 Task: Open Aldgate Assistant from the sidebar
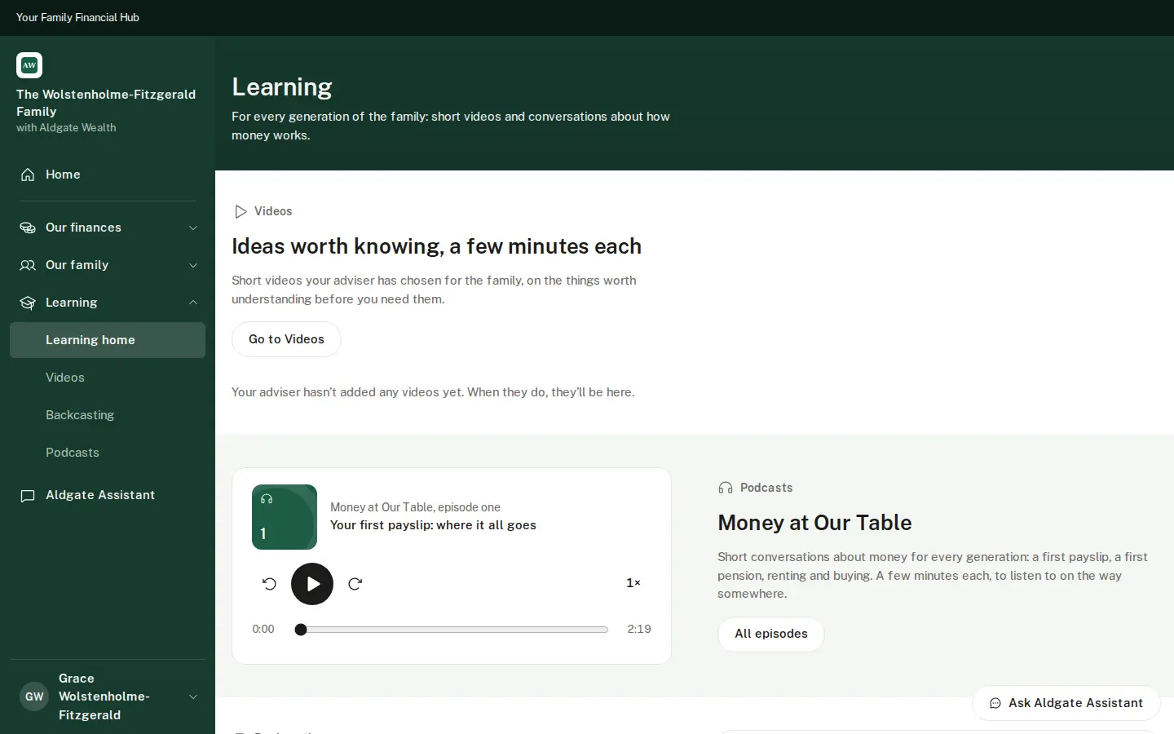pyautogui.click(x=108, y=495)
